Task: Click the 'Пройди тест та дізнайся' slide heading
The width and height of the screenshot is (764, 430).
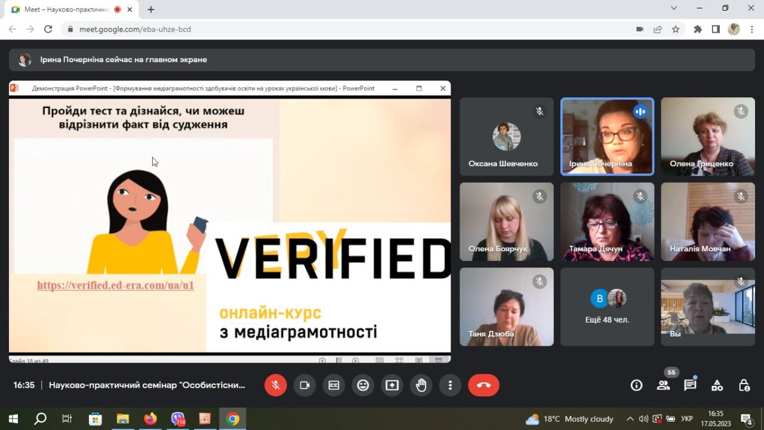Action: pyautogui.click(x=143, y=118)
